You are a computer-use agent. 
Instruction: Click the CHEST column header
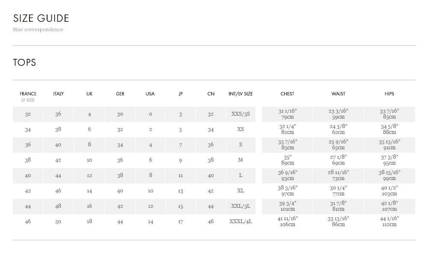click(287, 94)
